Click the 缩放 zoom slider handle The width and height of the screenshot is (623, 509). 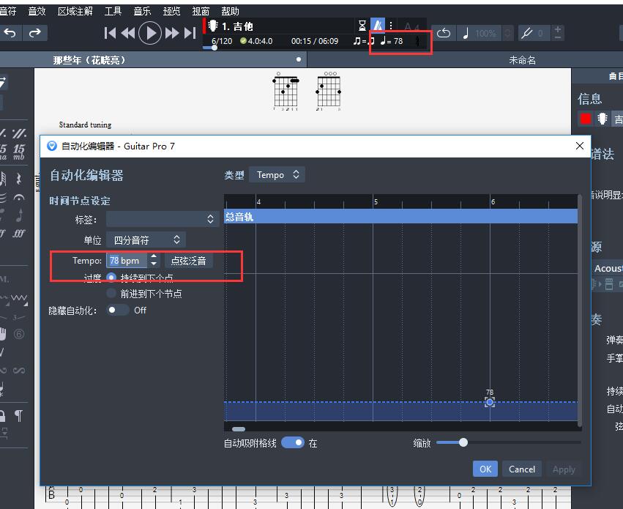coord(463,442)
